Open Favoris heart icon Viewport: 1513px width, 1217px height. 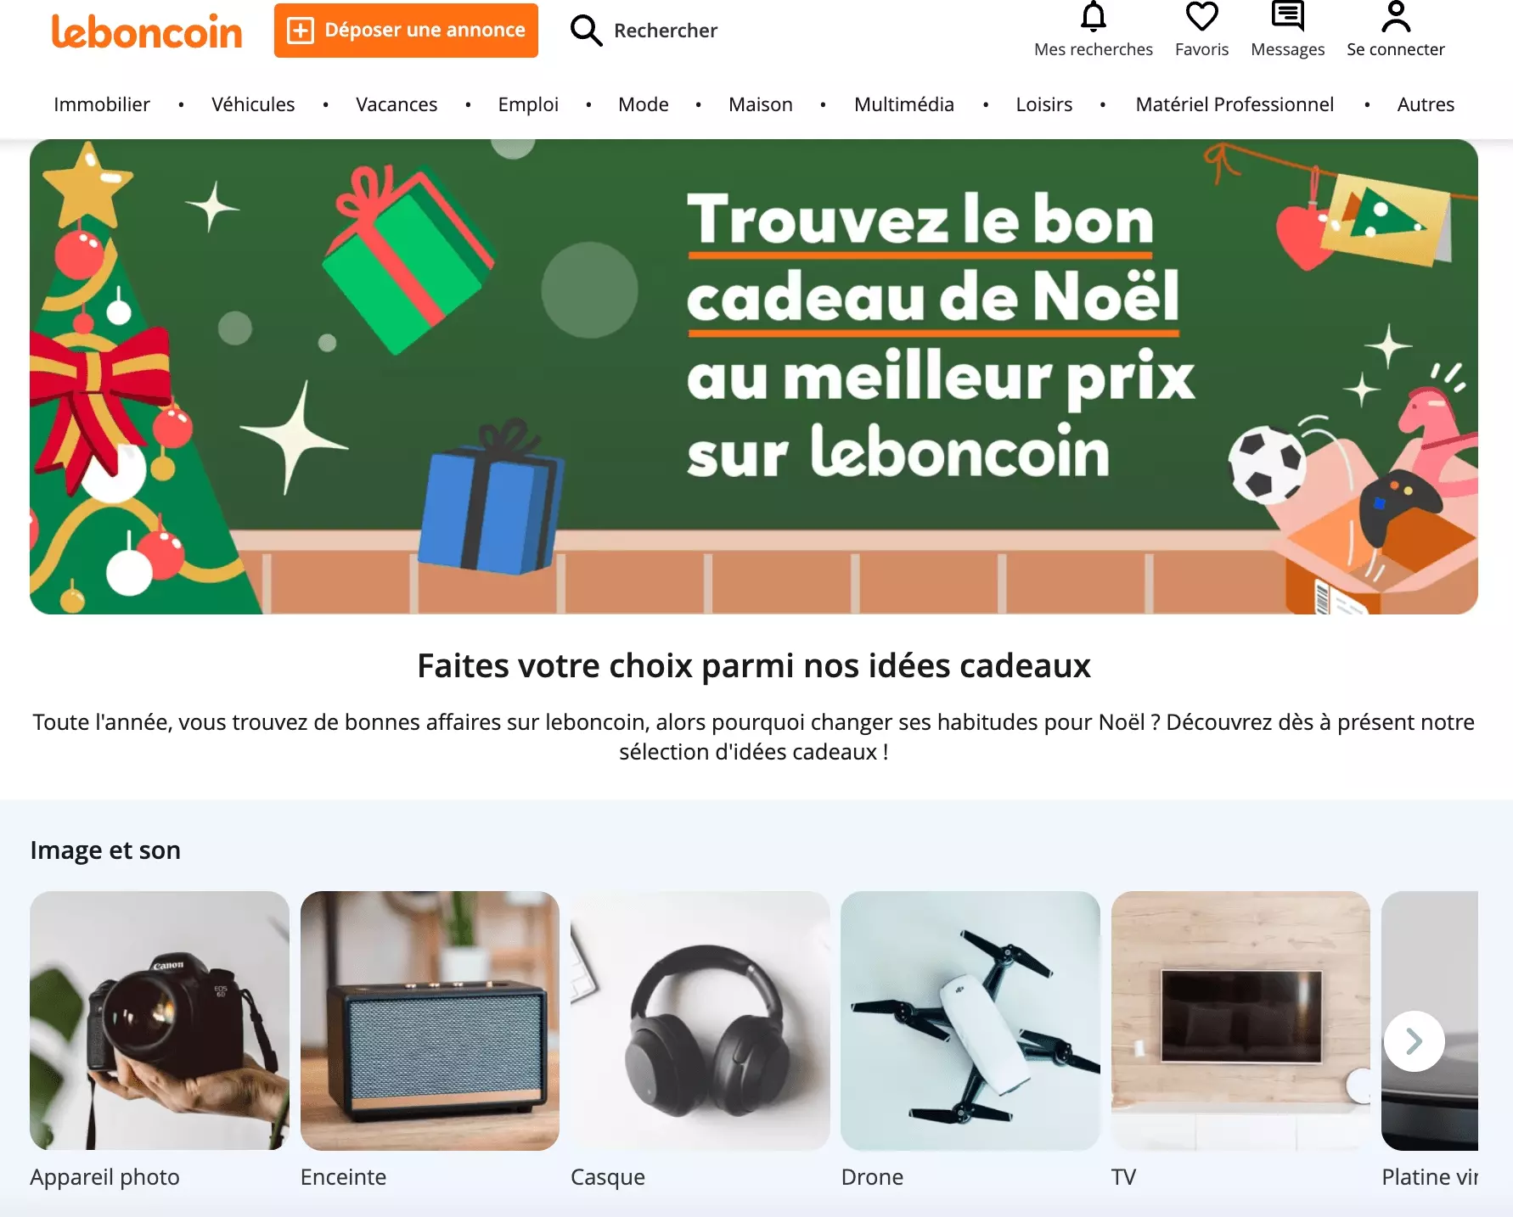1201,16
